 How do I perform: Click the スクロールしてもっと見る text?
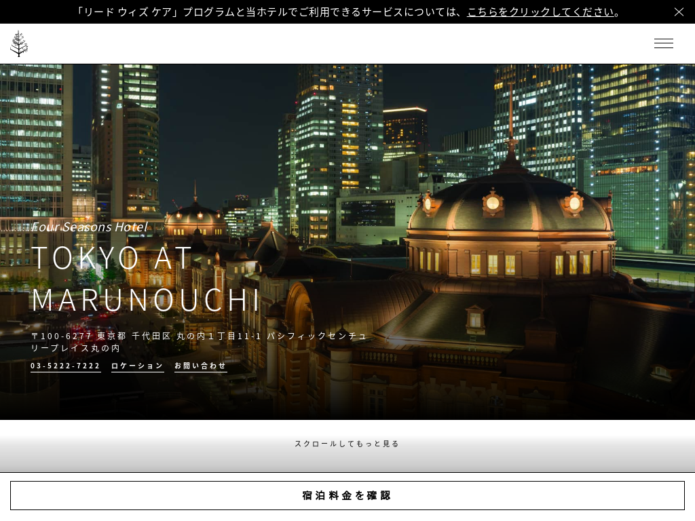point(347,444)
